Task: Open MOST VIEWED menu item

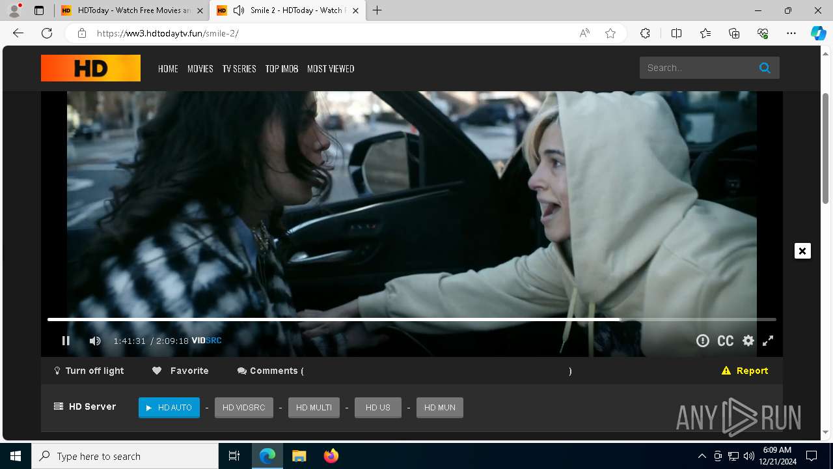Action: tap(331, 68)
